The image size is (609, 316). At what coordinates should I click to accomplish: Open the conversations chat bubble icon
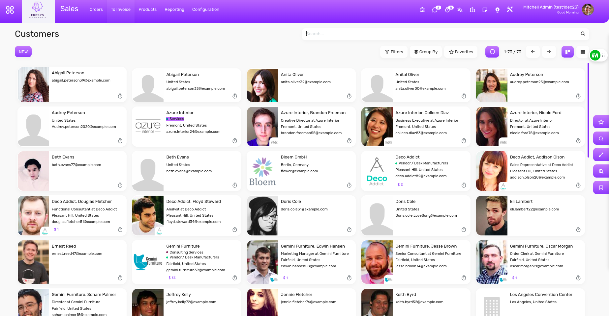click(435, 10)
